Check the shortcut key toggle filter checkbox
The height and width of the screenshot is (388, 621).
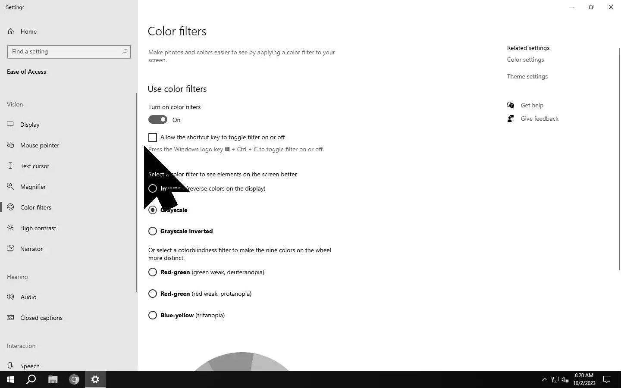(153, 138)
